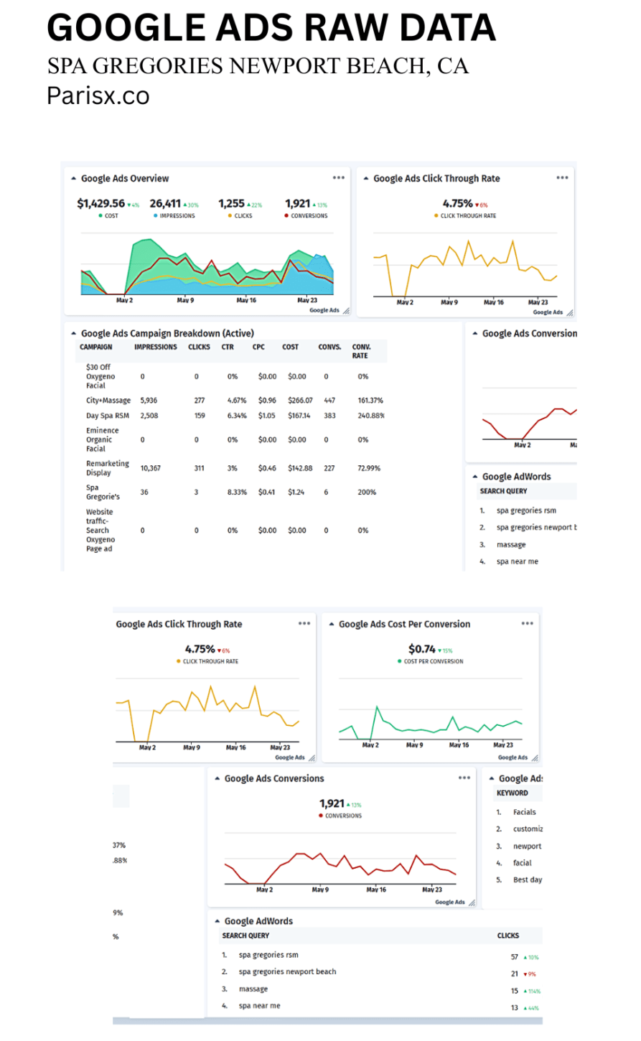The height and width of the screenshot is (1041, 641).
Task: Select the 2,508 impressions cell
Action: pyautogui.click(x=149, y=416)
